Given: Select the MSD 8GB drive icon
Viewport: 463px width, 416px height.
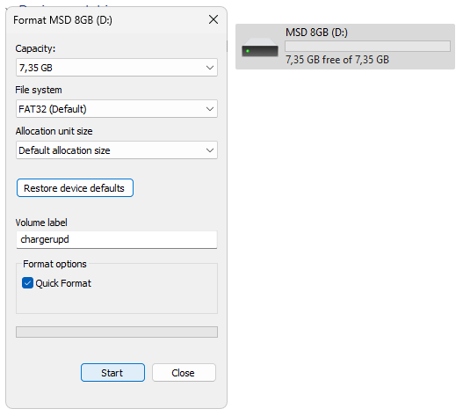Looking at the screenshot, I should [260, 47].
